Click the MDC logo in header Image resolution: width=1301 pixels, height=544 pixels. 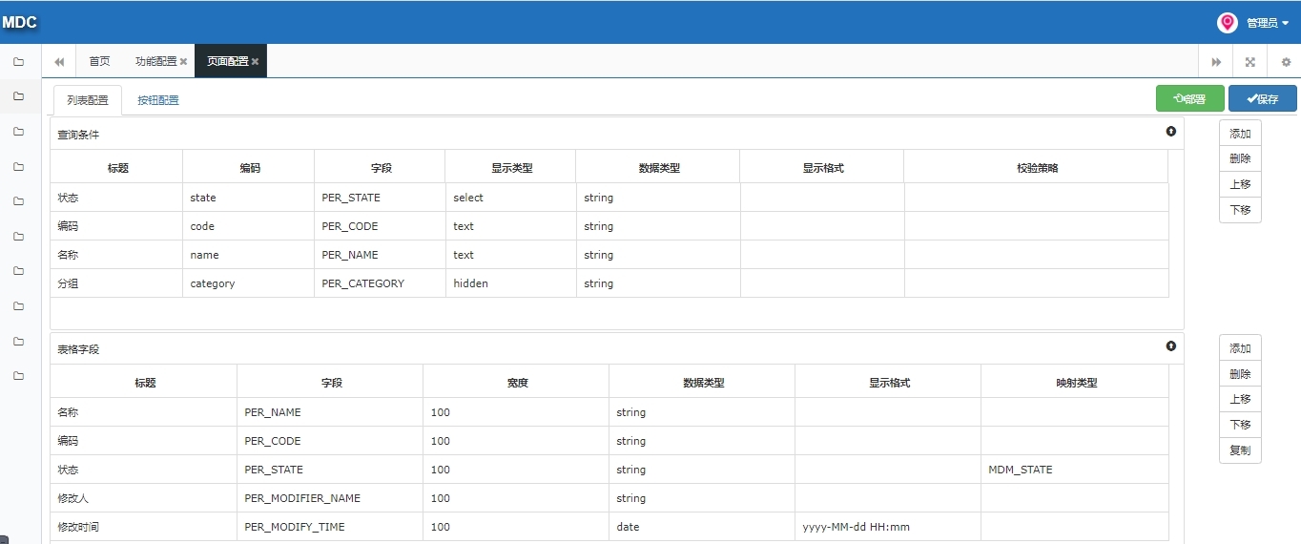[19, 22]
